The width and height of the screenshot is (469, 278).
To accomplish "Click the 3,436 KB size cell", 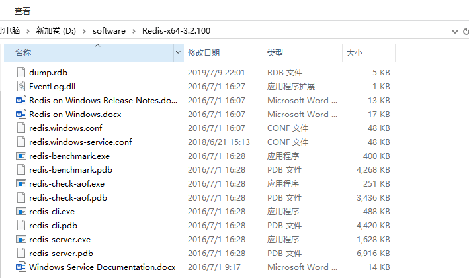I will (373, 198).
